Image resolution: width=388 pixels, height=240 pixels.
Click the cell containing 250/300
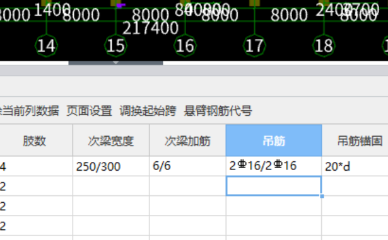(x=111, y=166)
